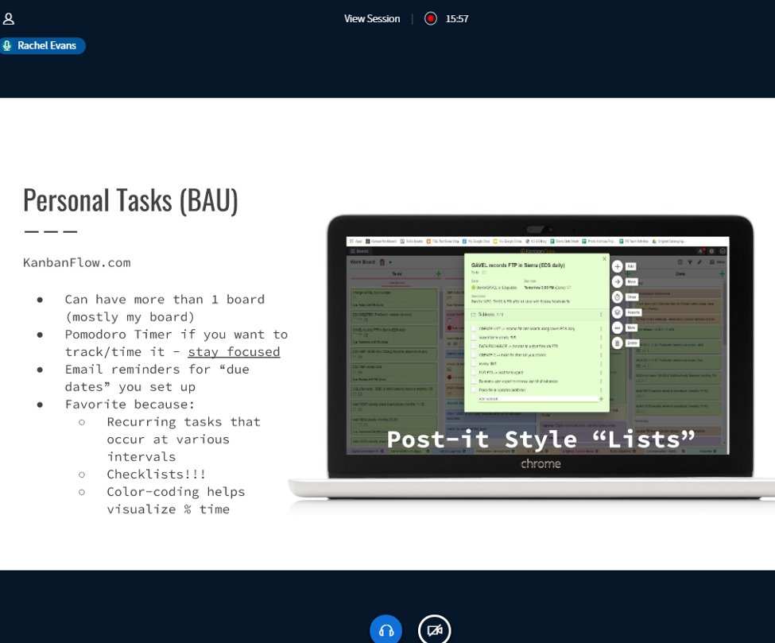Select the Email reminders for due dates bullet
The width and height of the screenshot is (775, 643).
point(157,378)
